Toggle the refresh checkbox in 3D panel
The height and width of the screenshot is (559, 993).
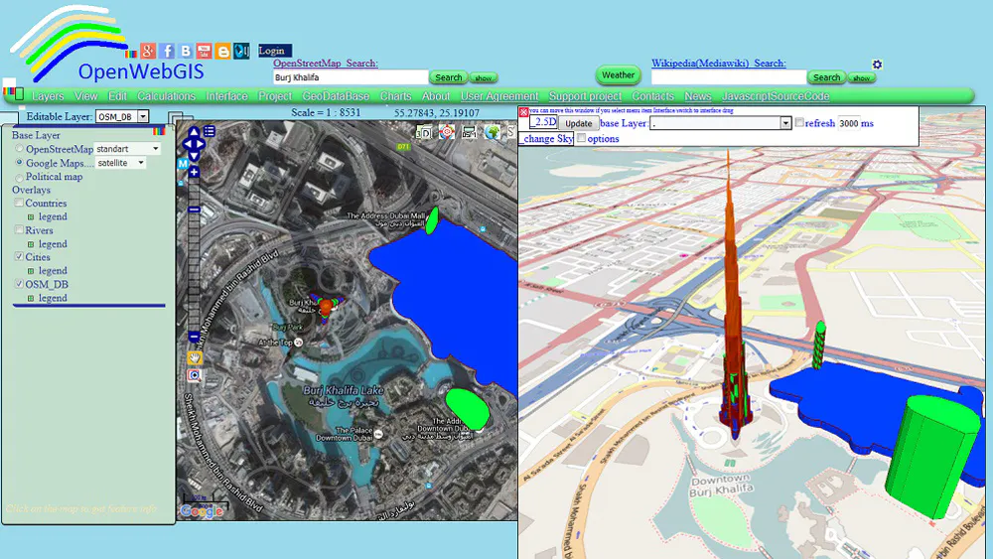click(x=799, y=123)
